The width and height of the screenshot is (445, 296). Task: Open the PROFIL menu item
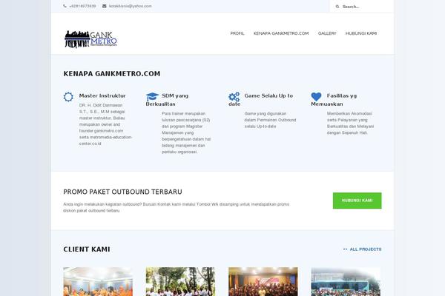[x=237, y=33]
